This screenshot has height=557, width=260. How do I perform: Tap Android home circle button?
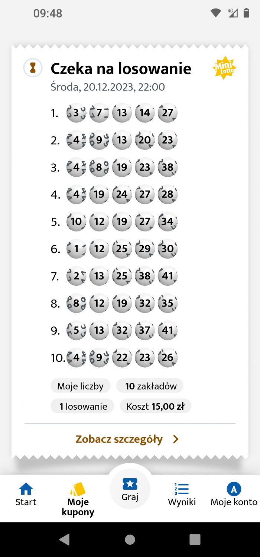point(130,540)
